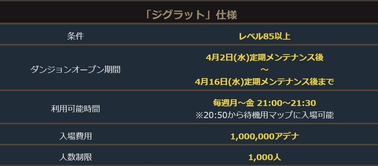The width and height of the screenshot is (378, 166).
Task: Click the 1,000人 player limit value
Action: 265,157
